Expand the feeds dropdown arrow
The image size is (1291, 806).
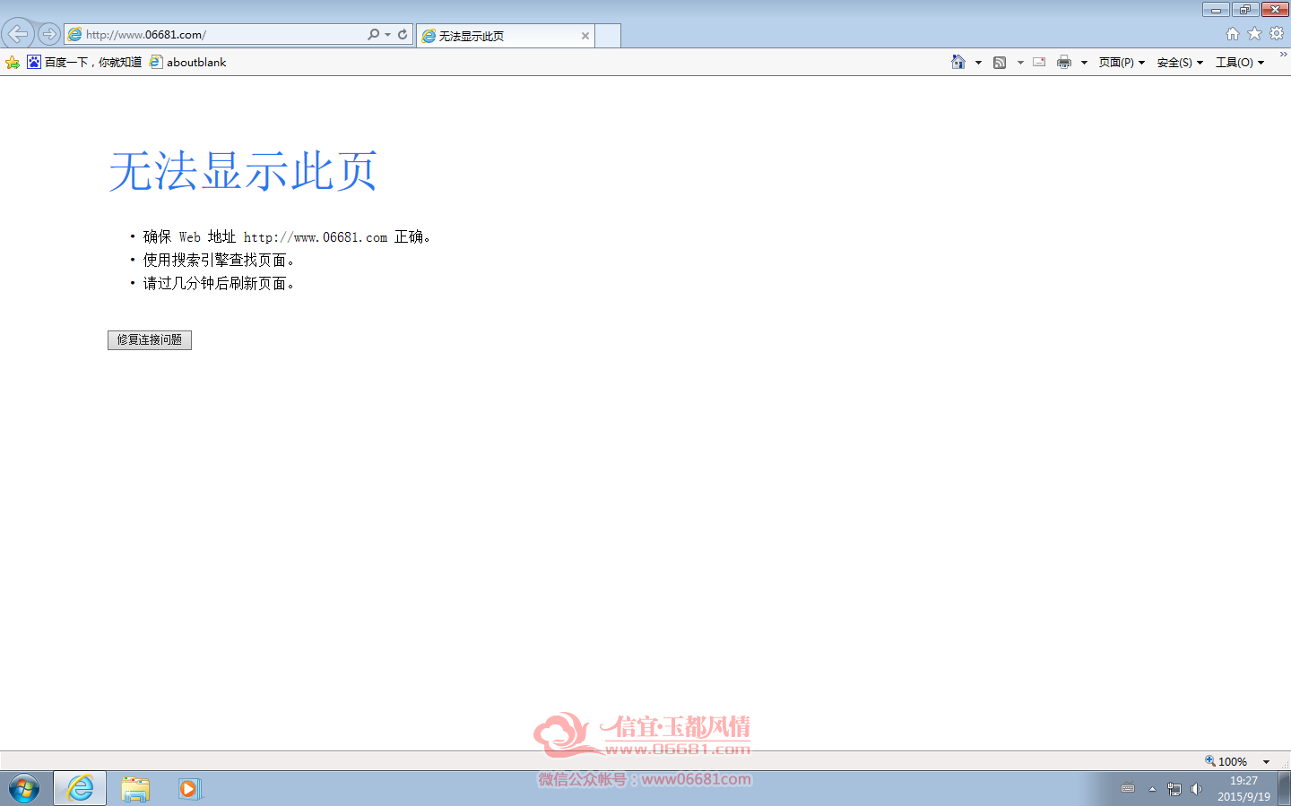point(1020,62)
